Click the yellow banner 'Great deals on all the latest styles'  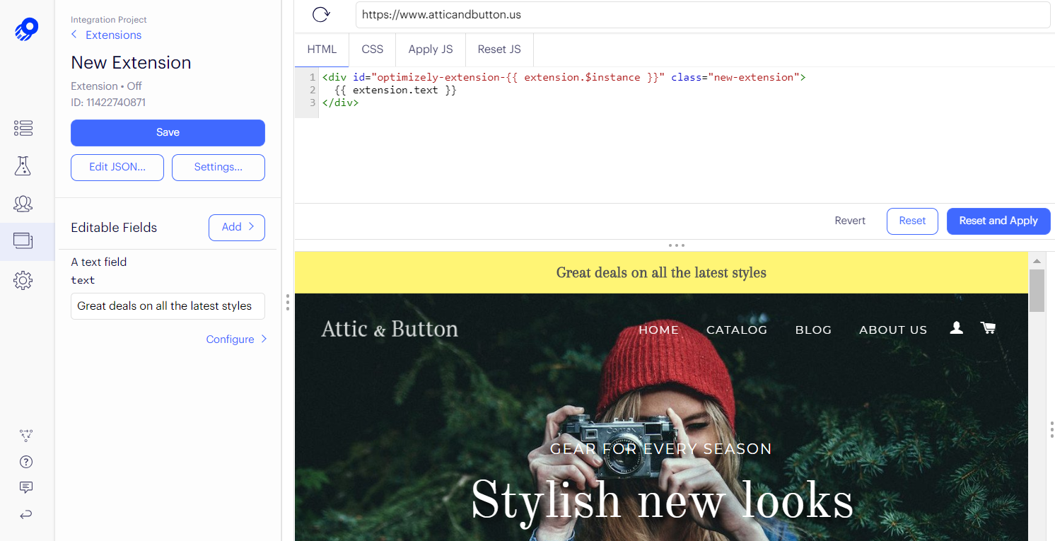point(661,272)
